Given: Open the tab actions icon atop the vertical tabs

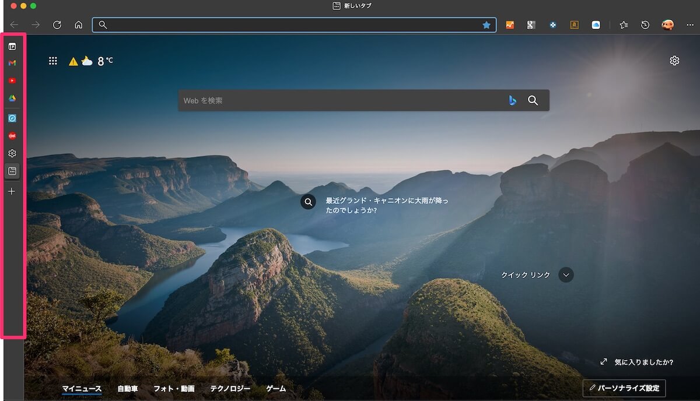Looking at the screenshot, I should tap(12, 46).
